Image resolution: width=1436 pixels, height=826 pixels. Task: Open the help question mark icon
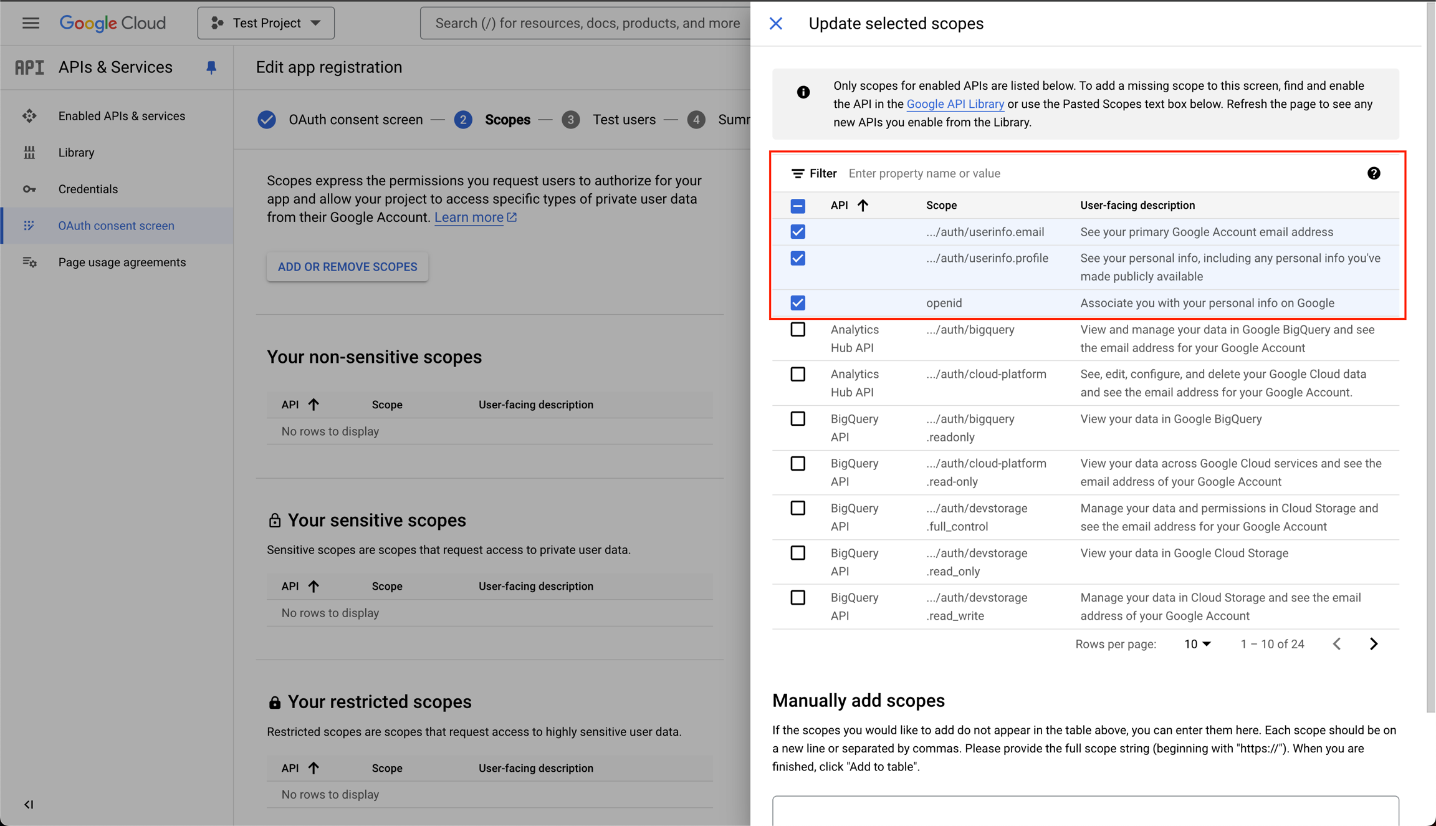point(1374,173)
